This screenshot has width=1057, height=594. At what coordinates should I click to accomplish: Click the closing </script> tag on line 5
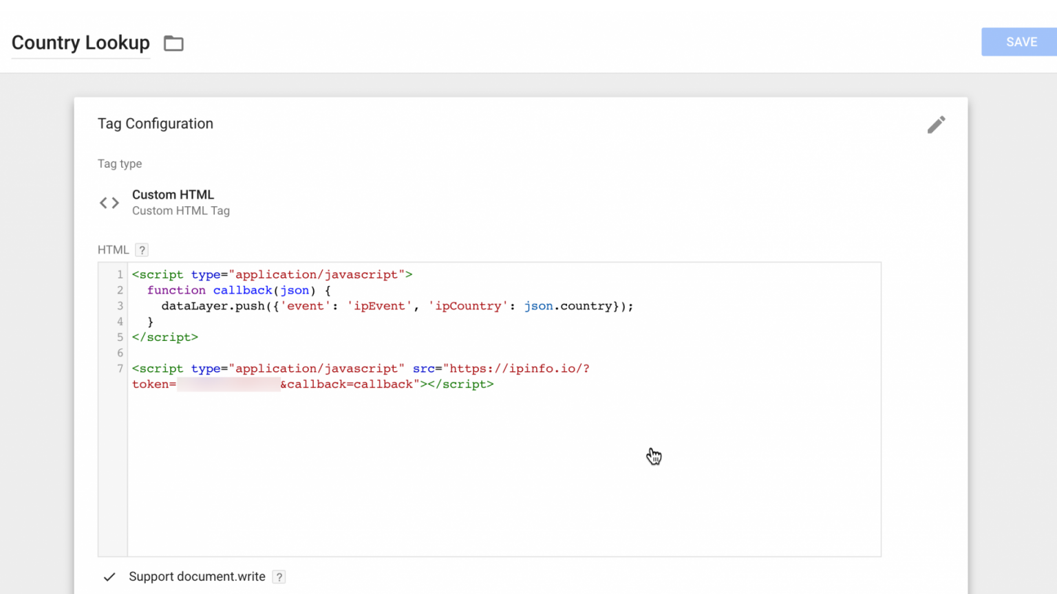pos(165,338)
